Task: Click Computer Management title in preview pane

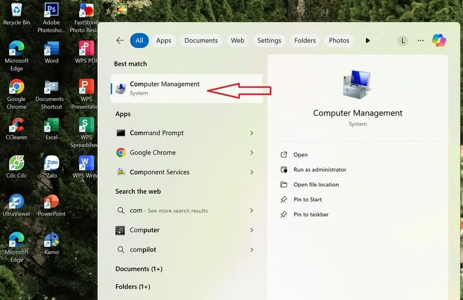Action: (x=358, y=113)
